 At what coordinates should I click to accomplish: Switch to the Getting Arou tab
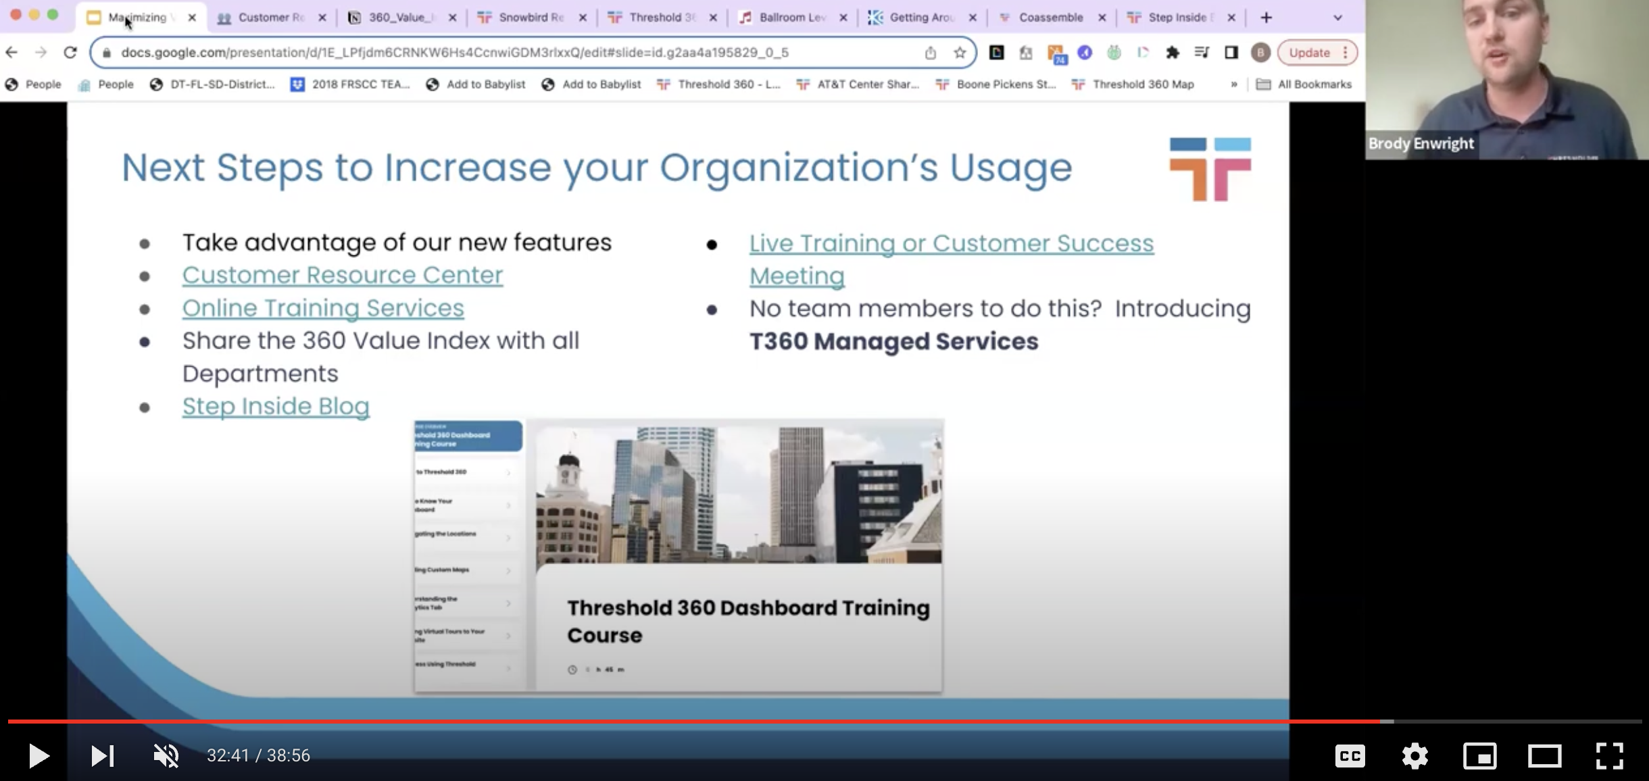[920, 18]
